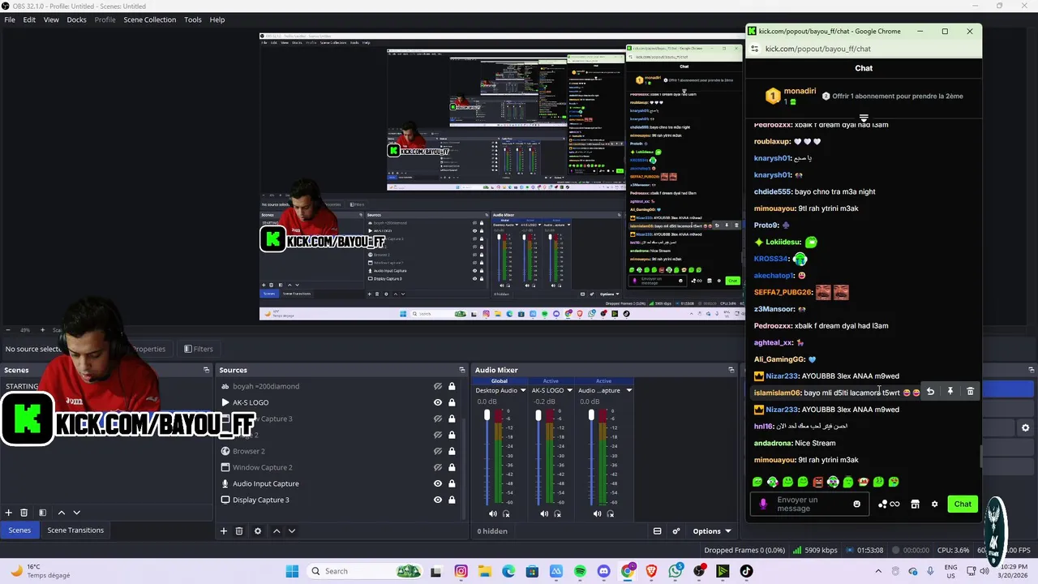Mute AK-S LOGO audio speaker icon
The image size is (1038, 584).
(x=544, y=513)
